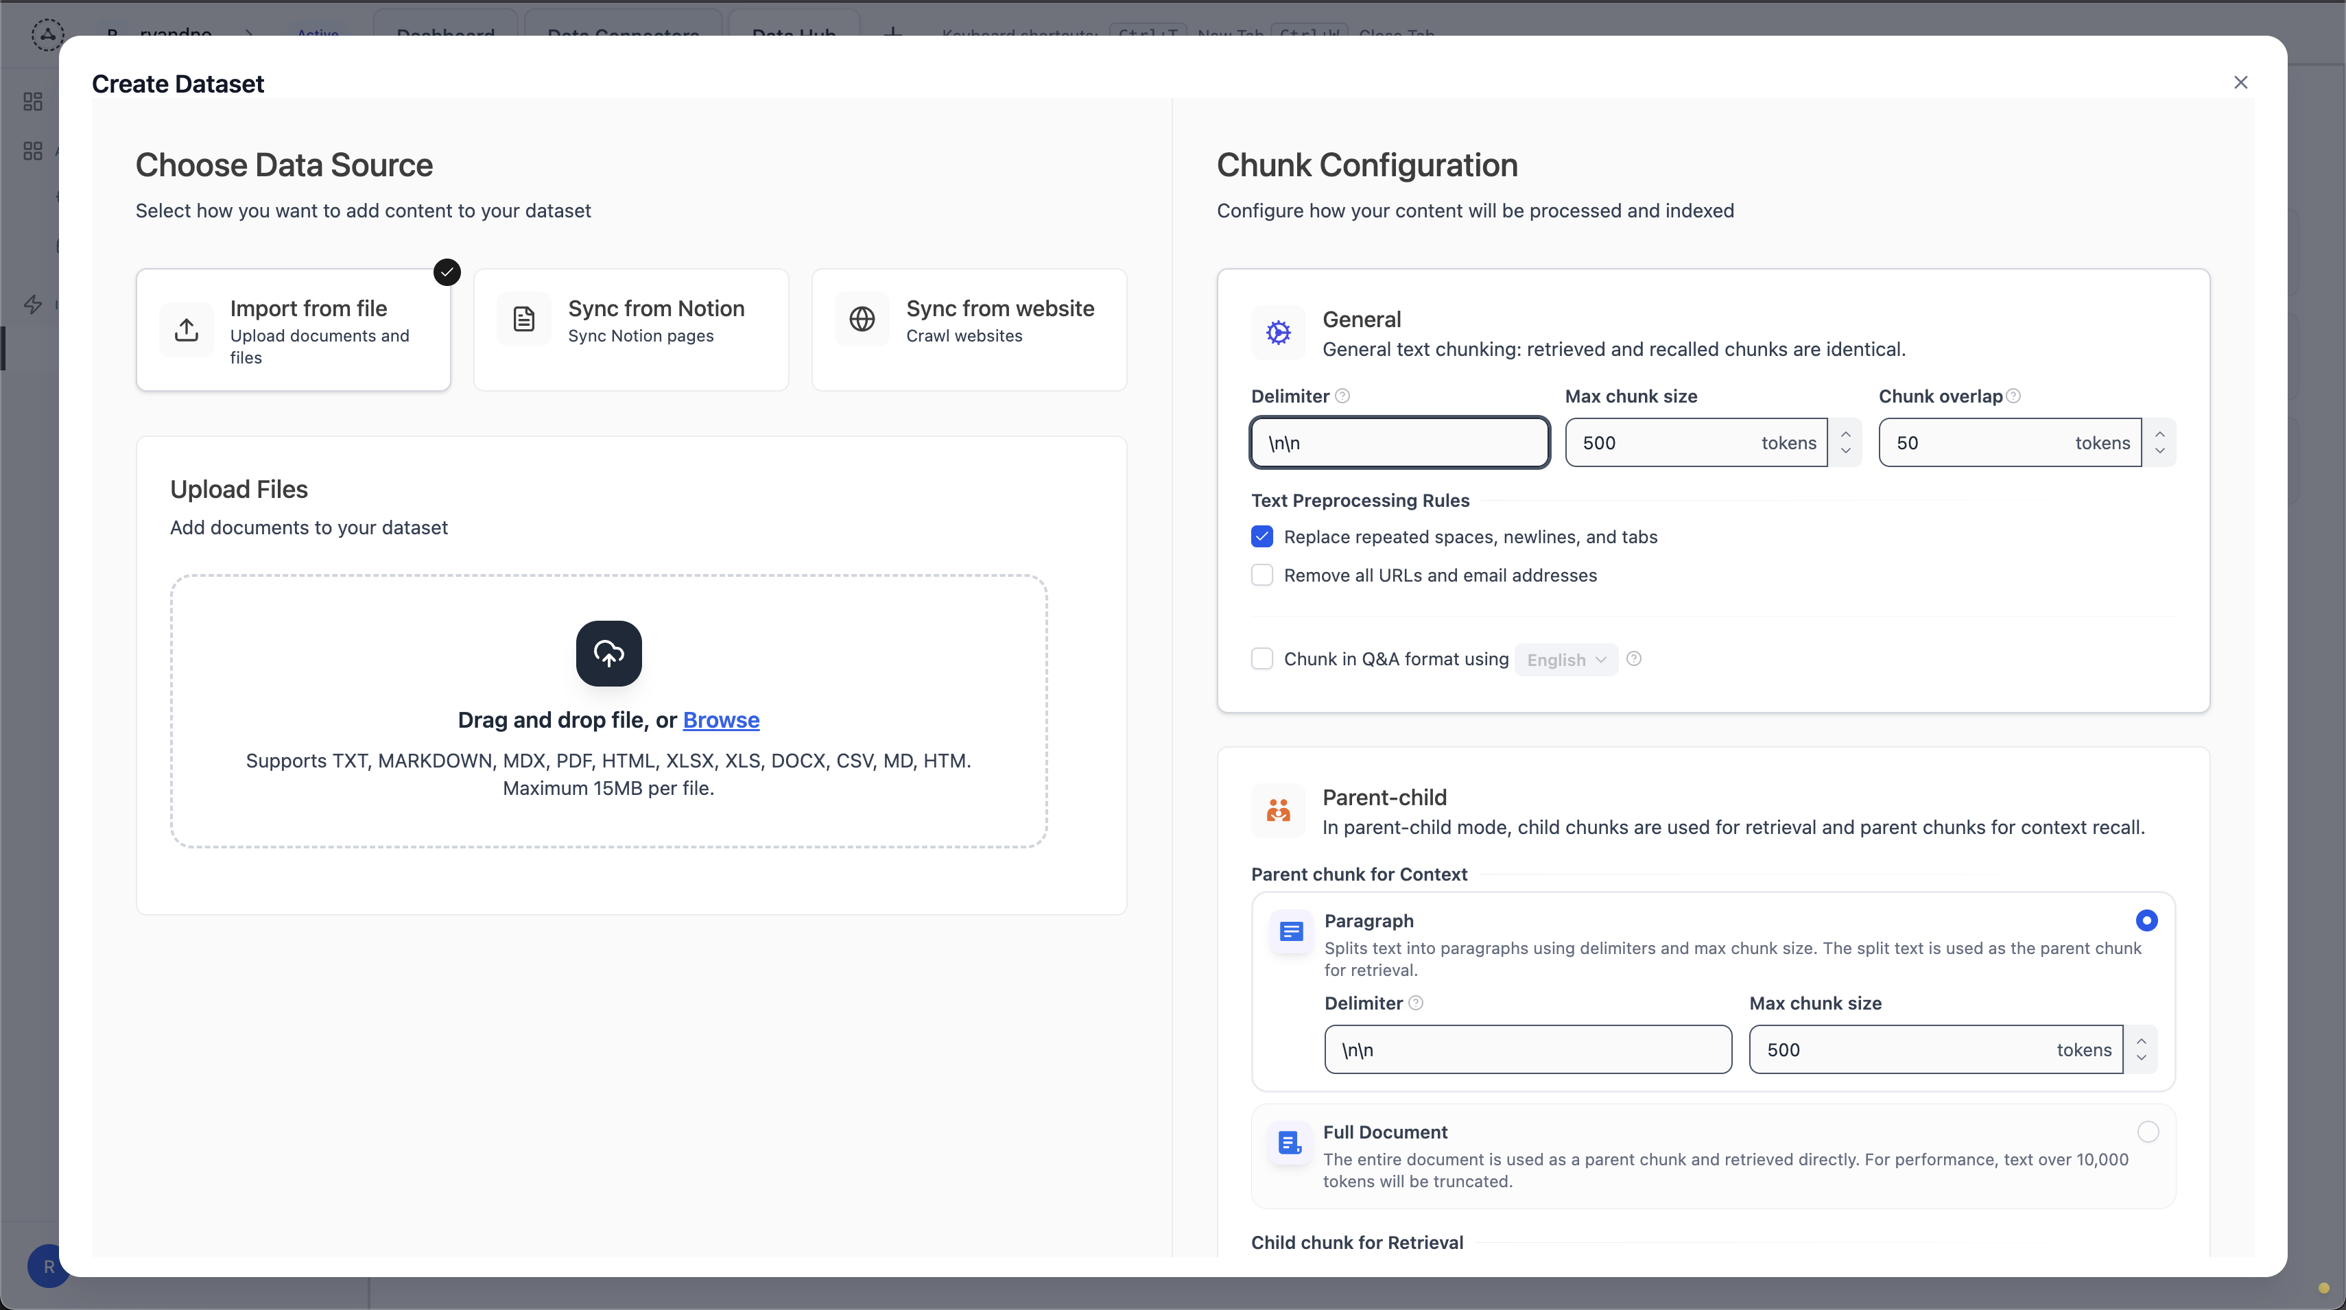Click the selected checkmark badge on Import from file
This screenshot has height=1310, width=2346.
click(x=447, y=272)
